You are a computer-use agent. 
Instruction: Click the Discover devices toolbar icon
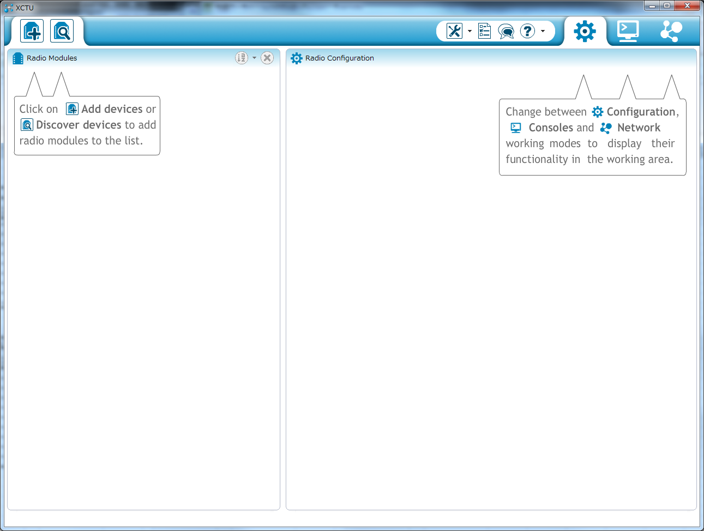[62, 31]
